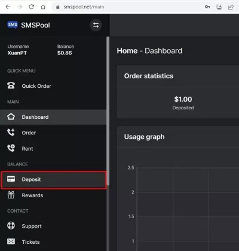The height and width of the screenshot is (251, 239).
Task: Click the Order phone-plus icon
Action: [x=11, y=133]
